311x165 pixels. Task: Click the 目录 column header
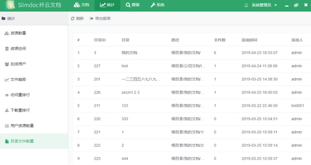click(x=125, y=40)
